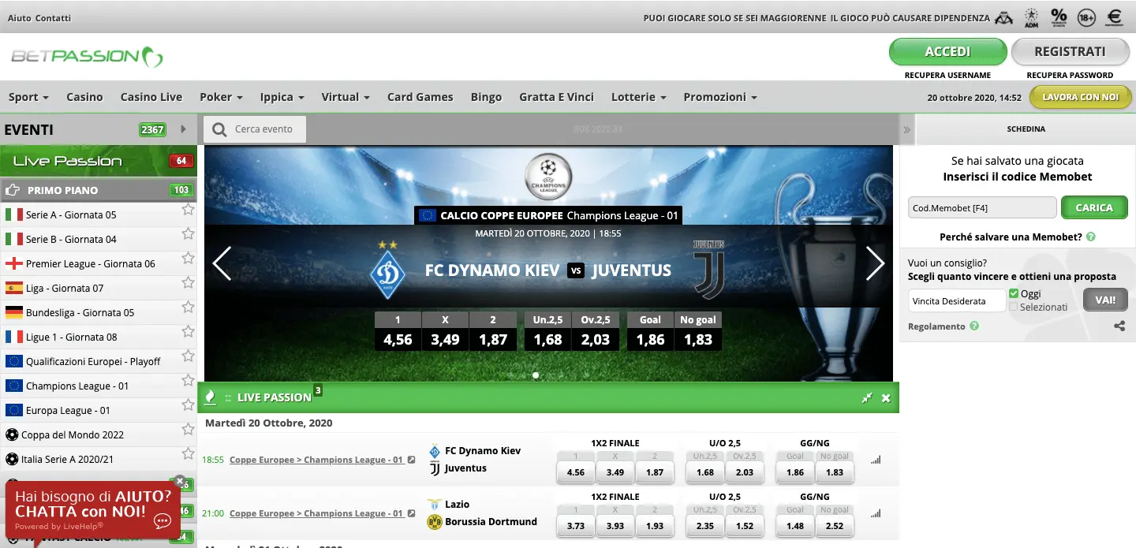1136x548 pixels.
Task: Select No goal odds 2.52 for Lazio match
Action: [834, 526]
